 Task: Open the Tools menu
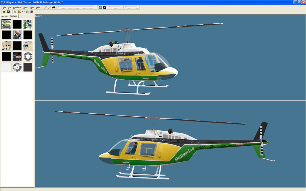click(x=32, y=7)
